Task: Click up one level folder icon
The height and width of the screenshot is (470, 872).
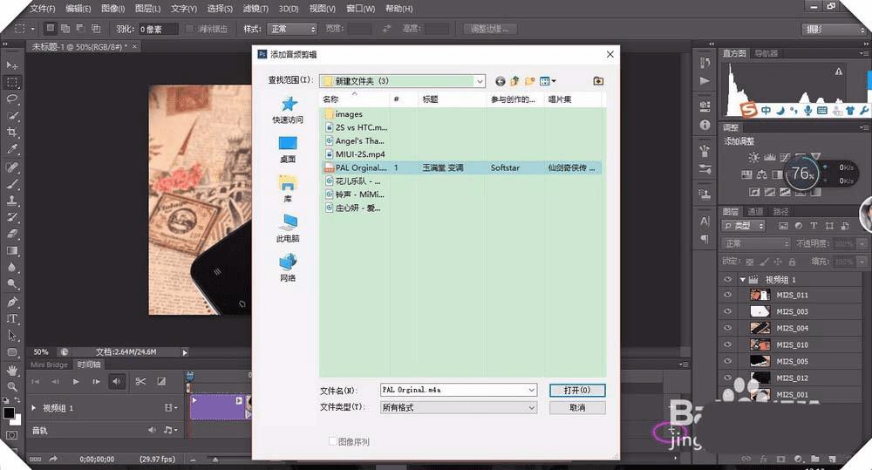Action: tap(515, 81)
